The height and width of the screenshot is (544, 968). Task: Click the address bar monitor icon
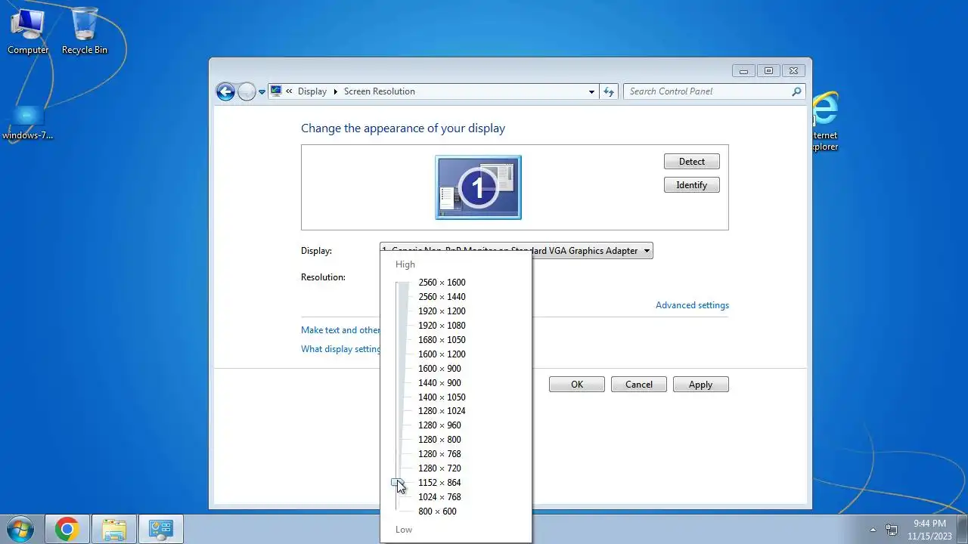(276, 91)
